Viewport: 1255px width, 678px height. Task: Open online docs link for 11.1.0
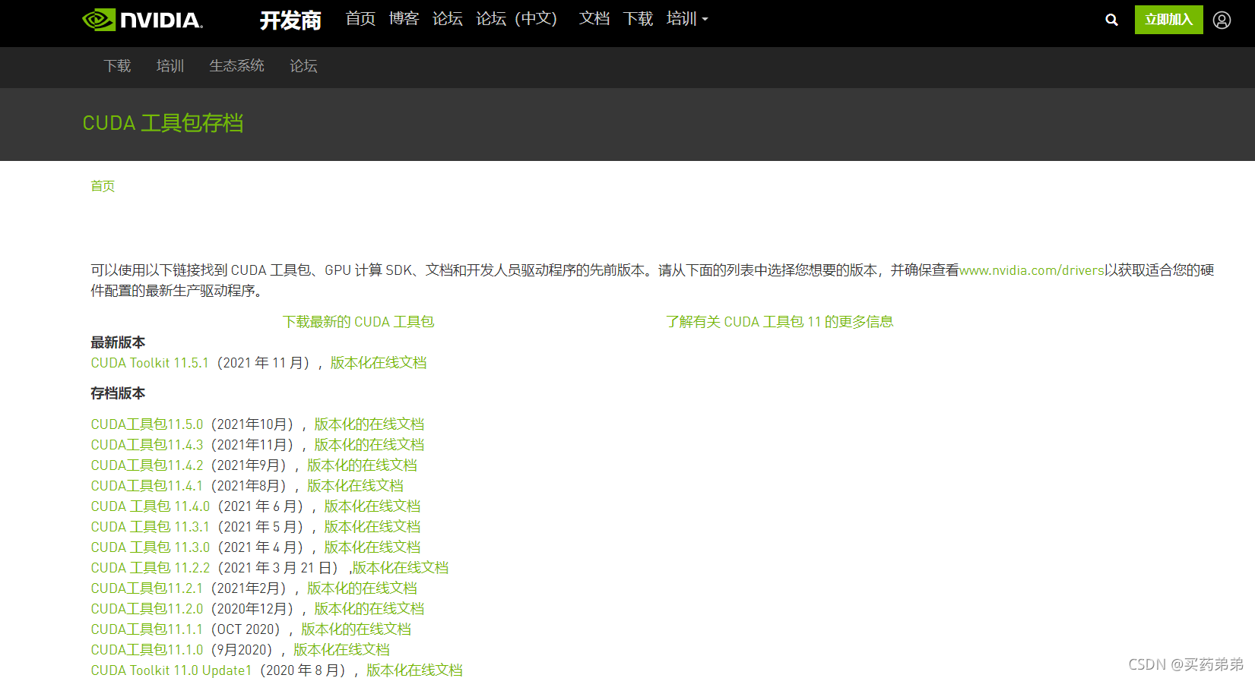(341, 650)
